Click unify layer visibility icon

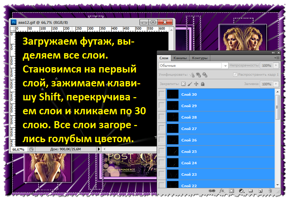tap(198, 75)
